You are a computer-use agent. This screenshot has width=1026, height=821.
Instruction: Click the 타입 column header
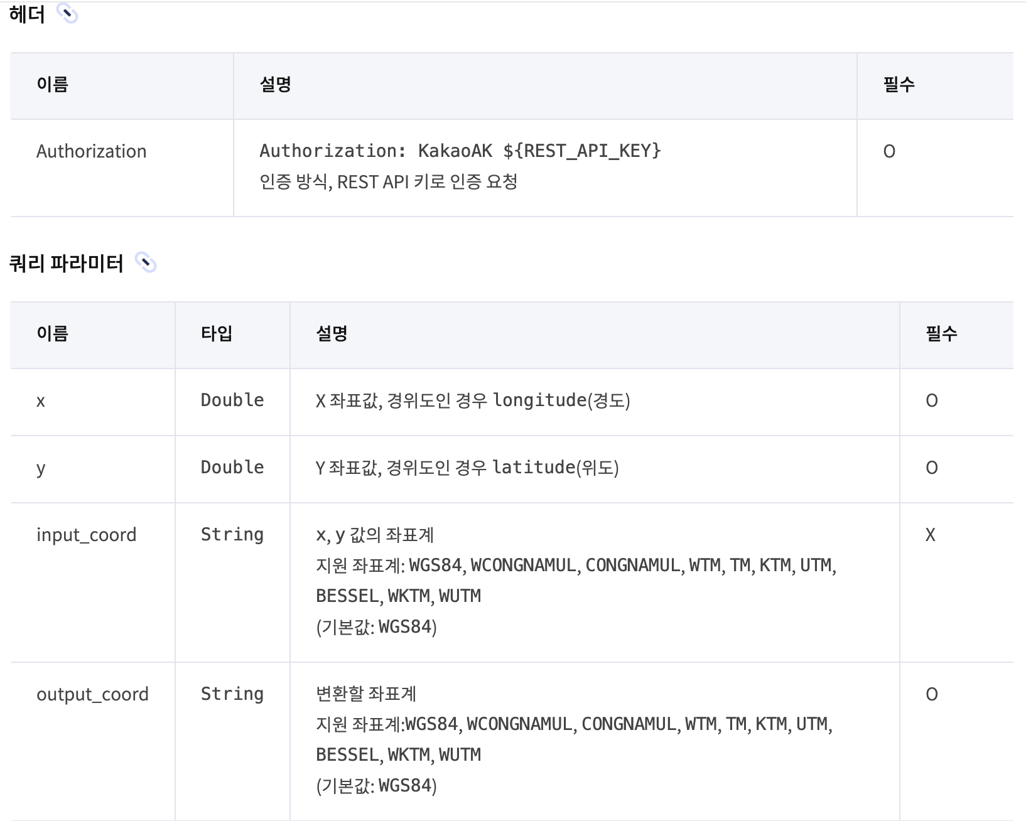click(x=217, y=333)
